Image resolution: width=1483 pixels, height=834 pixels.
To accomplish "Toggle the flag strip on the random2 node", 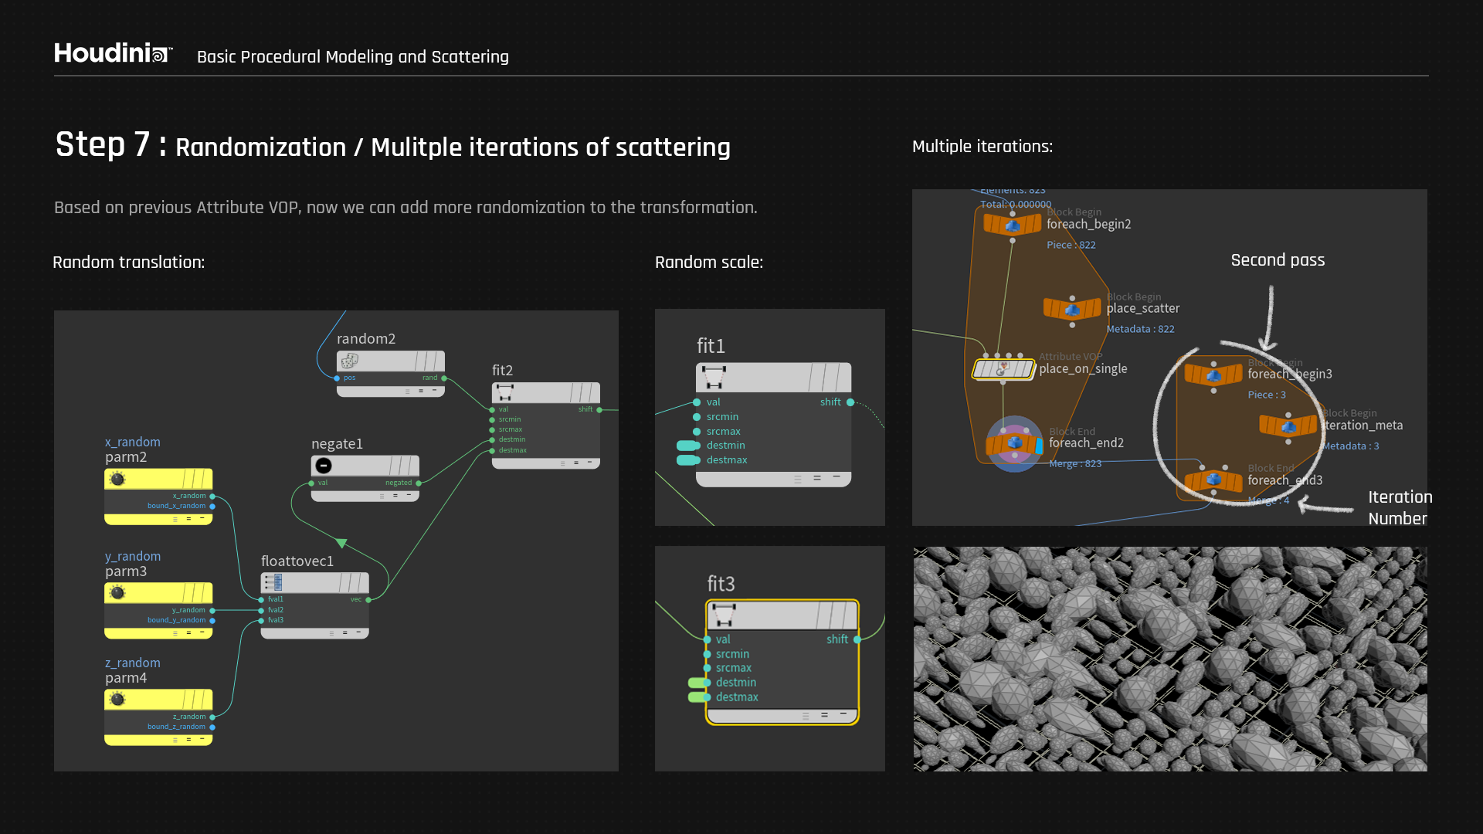I will 429,361.
